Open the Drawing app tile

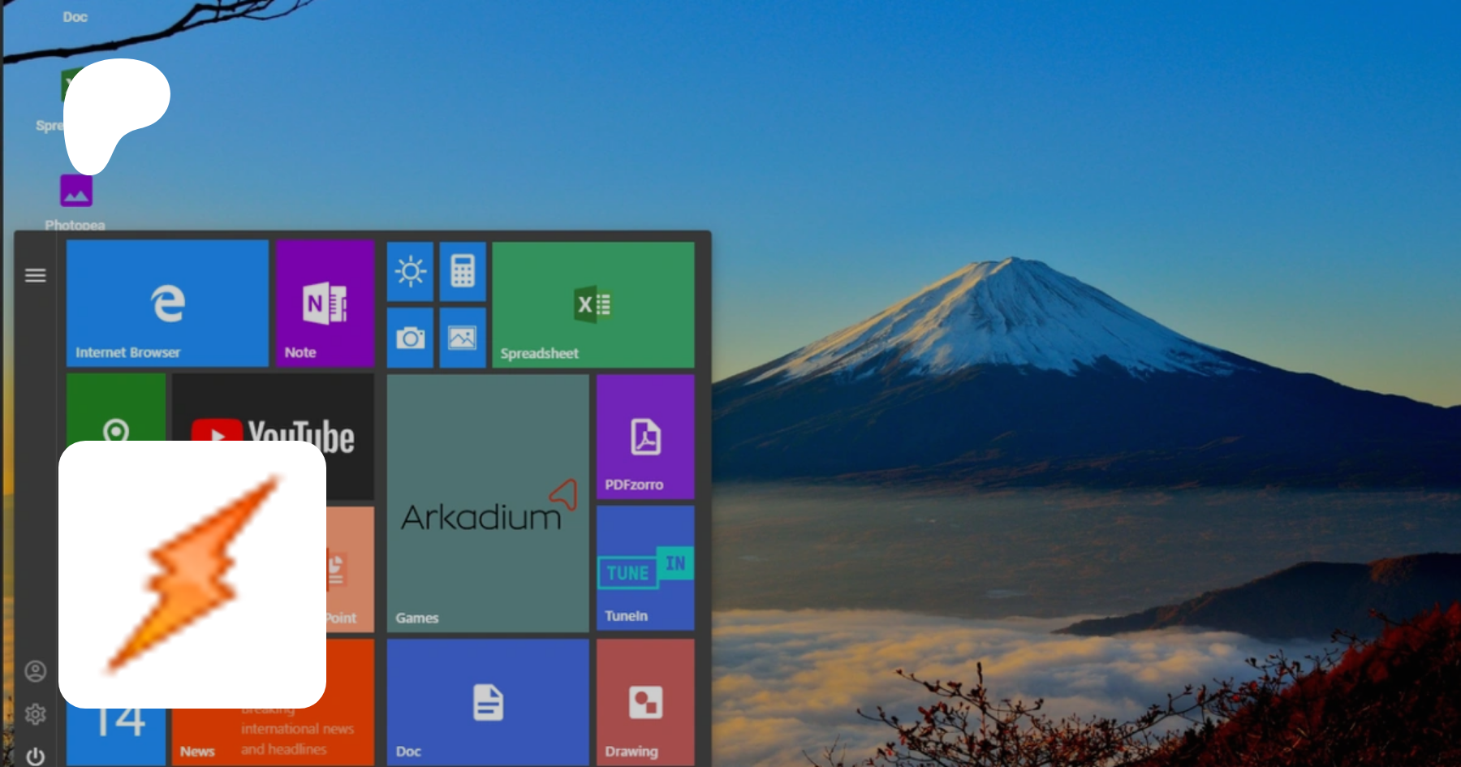click(645, 702)
